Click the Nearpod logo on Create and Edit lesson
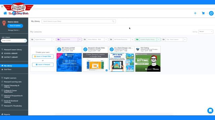 (59, 49)
